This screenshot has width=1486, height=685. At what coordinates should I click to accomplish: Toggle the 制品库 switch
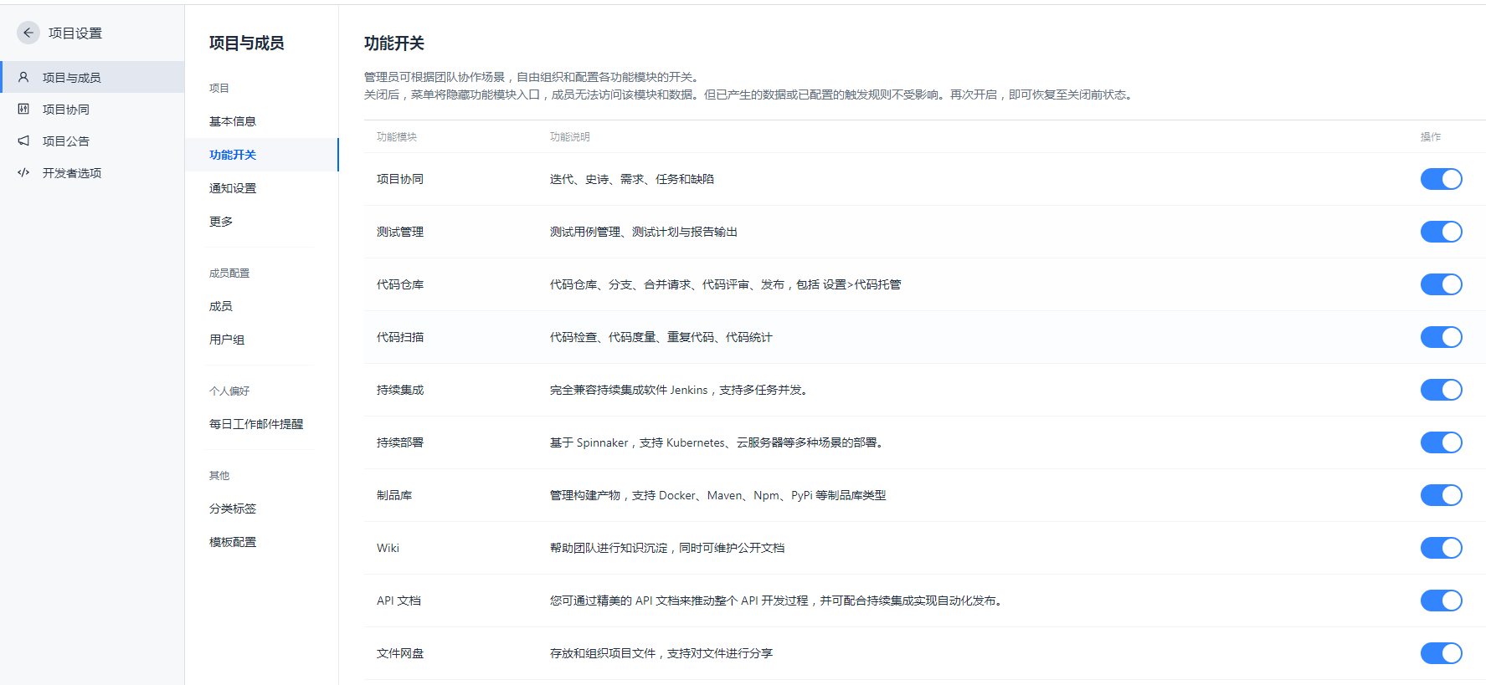click(x=1441, y=495)
